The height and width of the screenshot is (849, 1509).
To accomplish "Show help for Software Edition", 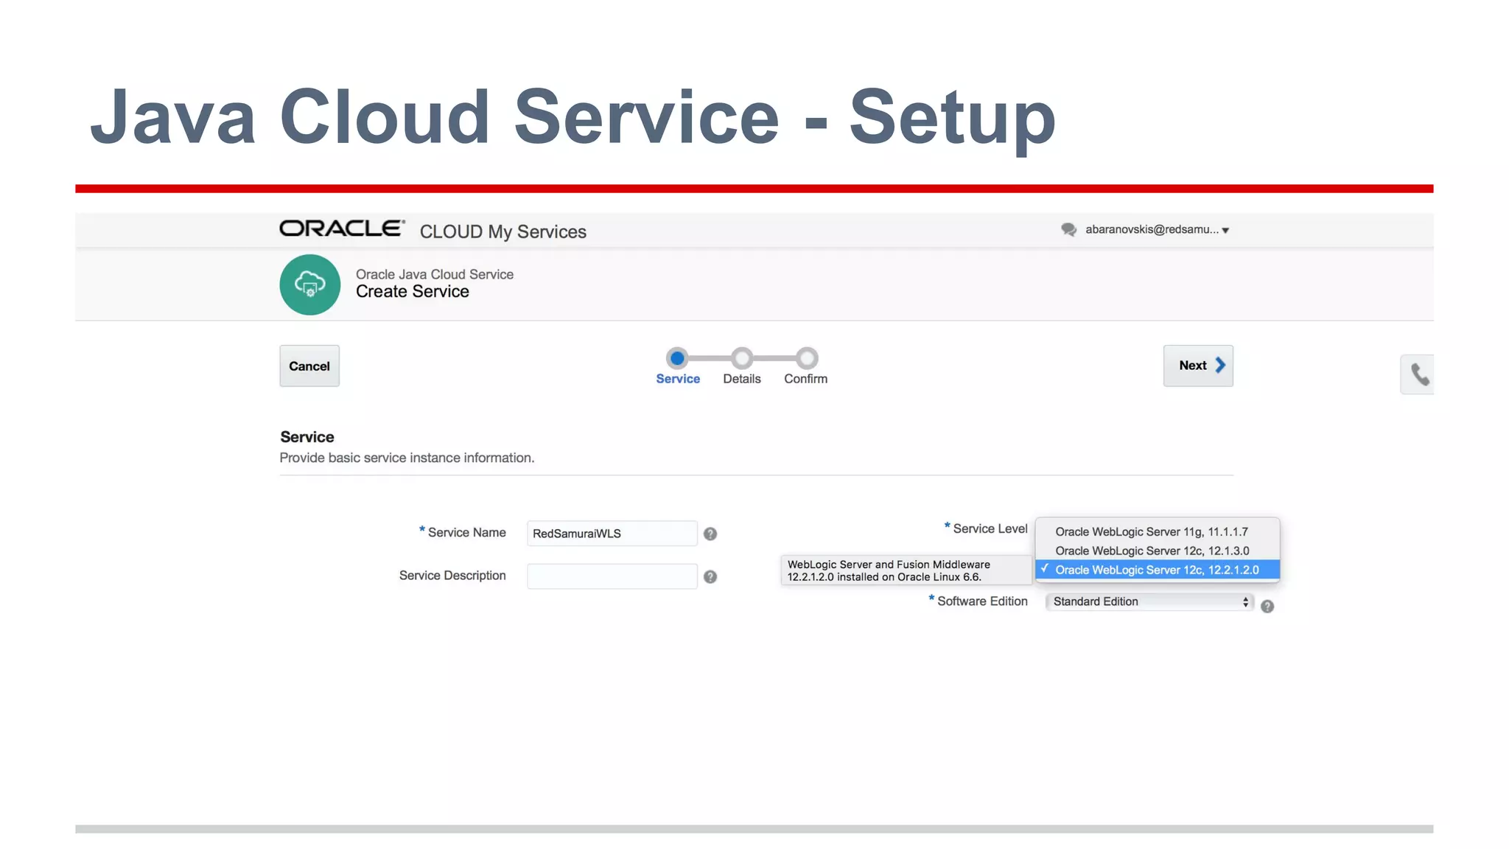I will coord(1267,606).
